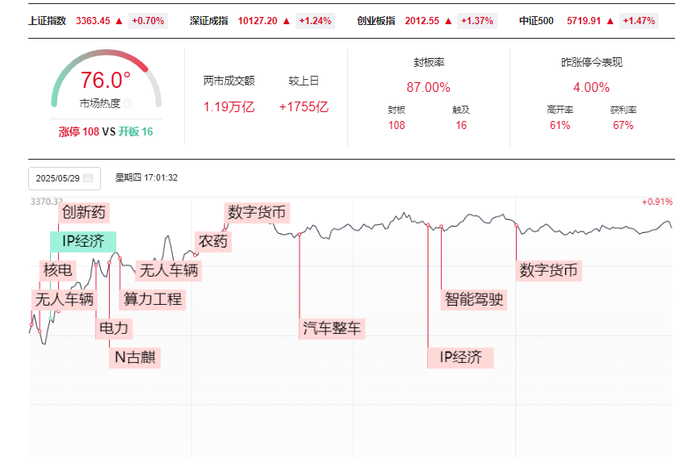Select the 农药 sector tag
This screenshot has width=688, height=458.
(x=213, y=241)
